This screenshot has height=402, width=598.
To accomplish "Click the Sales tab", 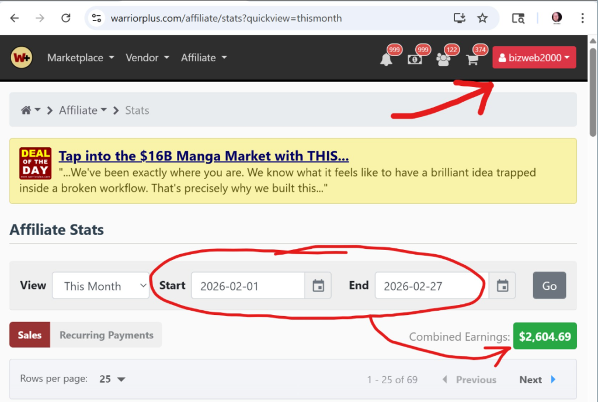I will tap(29, 335).
